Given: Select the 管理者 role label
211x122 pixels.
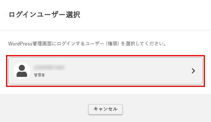Looking at the screenshot, I should (39, 75).
